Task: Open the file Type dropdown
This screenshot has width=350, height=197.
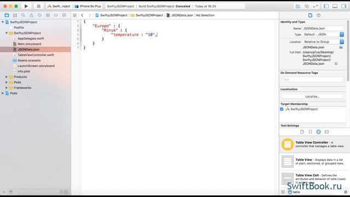Action: 323,34
